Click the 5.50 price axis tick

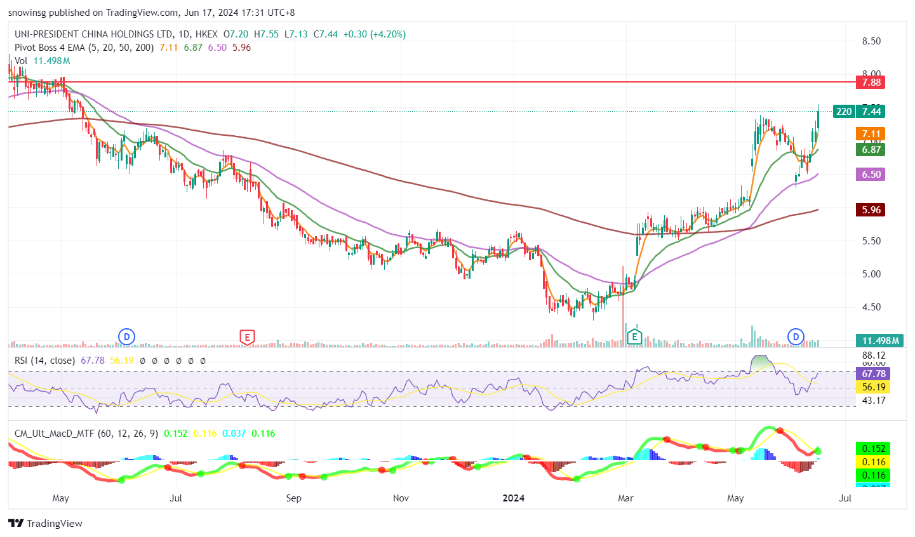[871, 241]
